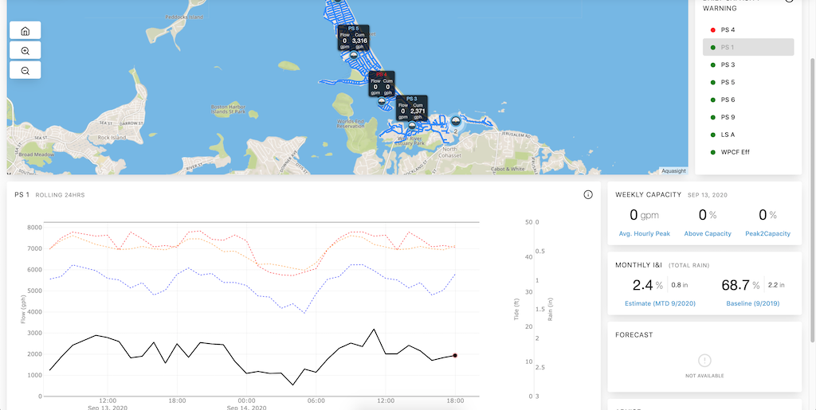Select PS 4 in the warning list
Screen dimensions: 816x410
tap(728, 30)
